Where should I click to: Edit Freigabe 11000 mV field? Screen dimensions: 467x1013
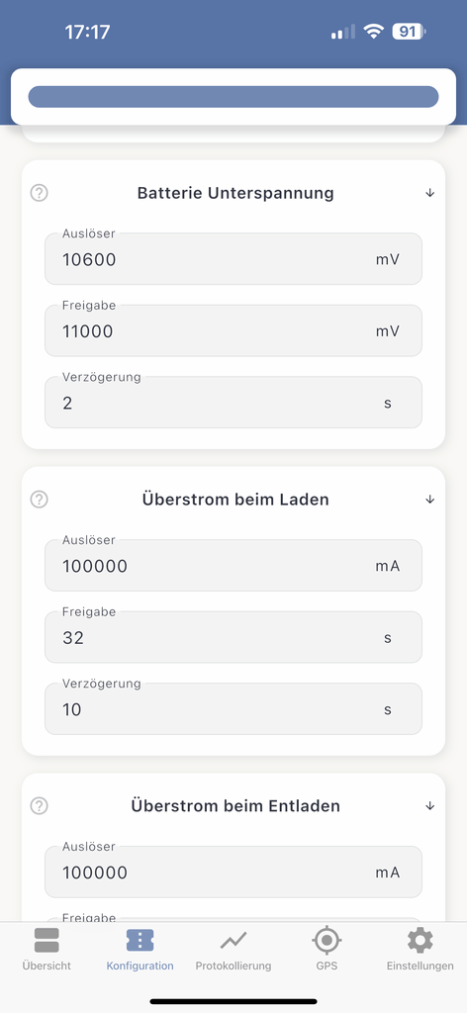click(233, 330)
